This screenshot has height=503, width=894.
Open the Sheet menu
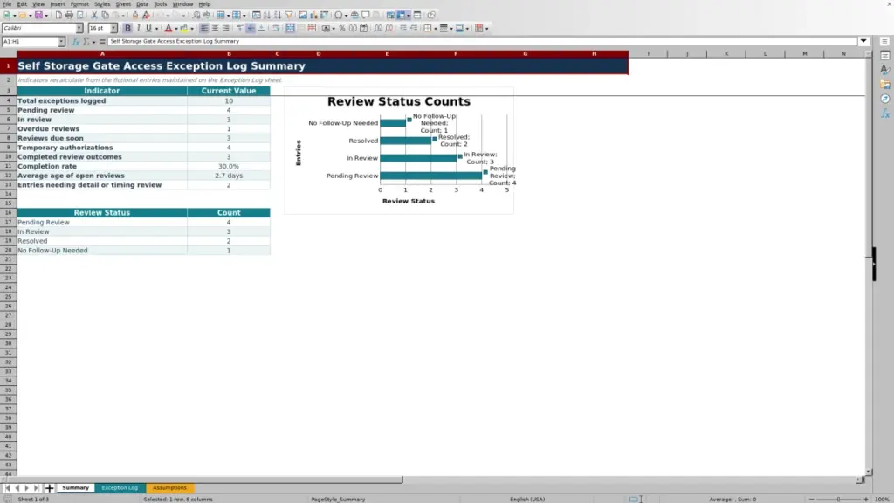pos(123,4)
